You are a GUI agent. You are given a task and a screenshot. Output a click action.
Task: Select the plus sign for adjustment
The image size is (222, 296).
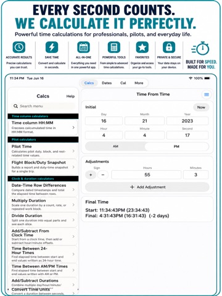[91, 175]
